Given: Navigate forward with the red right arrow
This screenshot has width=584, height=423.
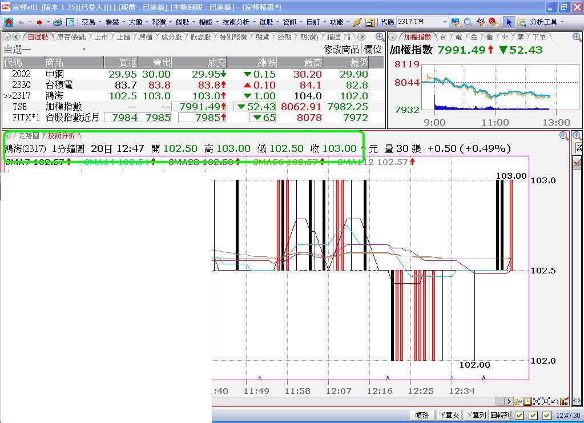Looking at the screenshot, I should (x=39, y=22).
